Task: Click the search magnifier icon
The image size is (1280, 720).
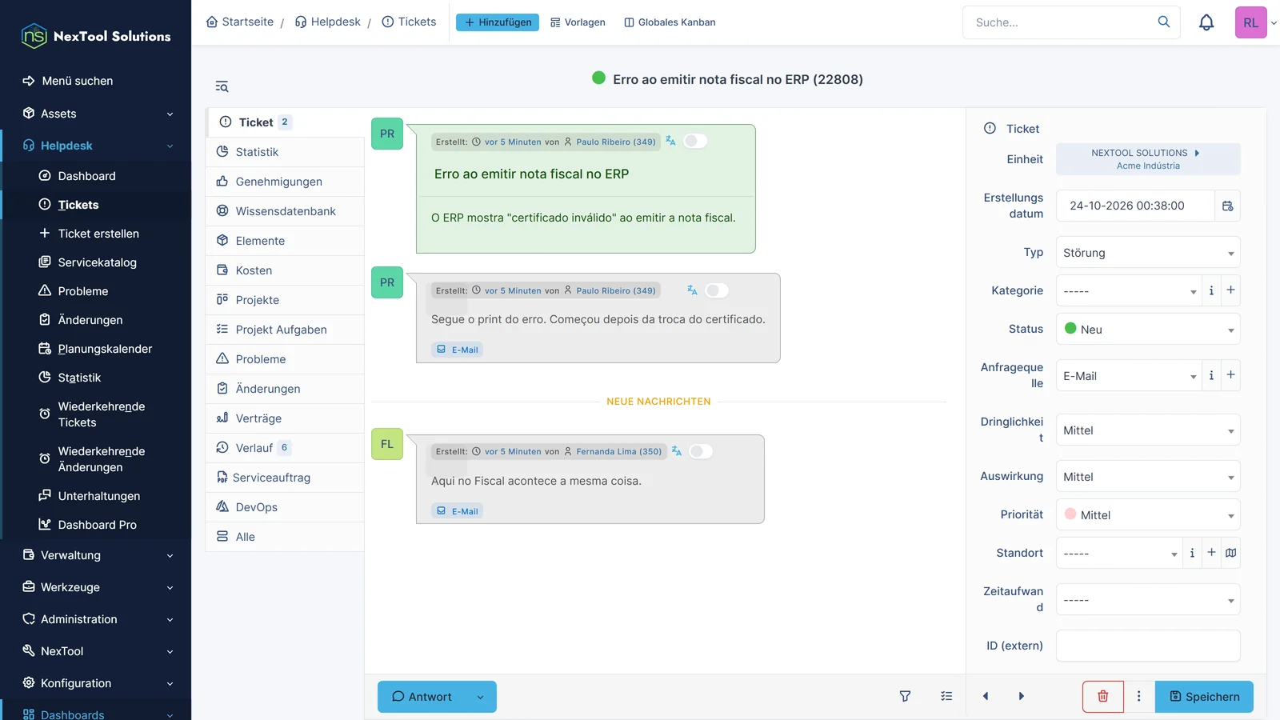Action: [1163, 22]
